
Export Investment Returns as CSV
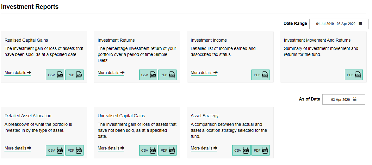[148, 75]
